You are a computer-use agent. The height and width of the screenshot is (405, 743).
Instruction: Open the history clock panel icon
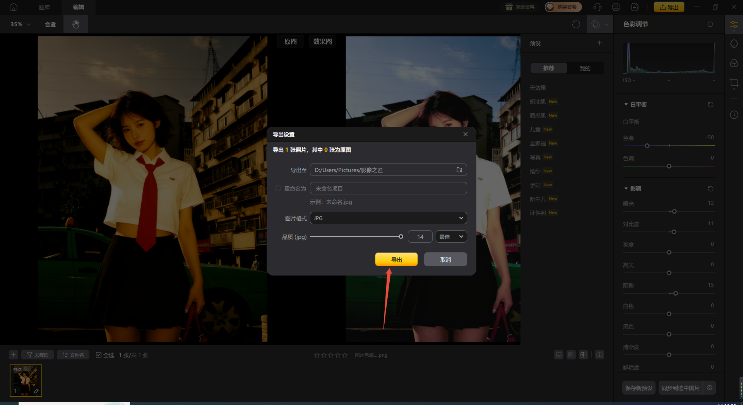point(734,115)
